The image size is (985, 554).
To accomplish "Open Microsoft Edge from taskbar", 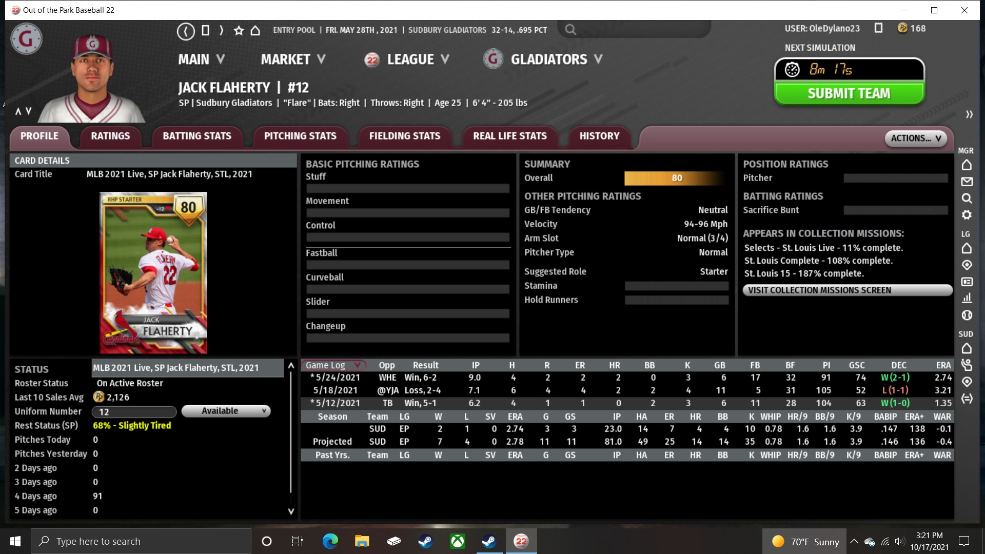I will [330, 541].
